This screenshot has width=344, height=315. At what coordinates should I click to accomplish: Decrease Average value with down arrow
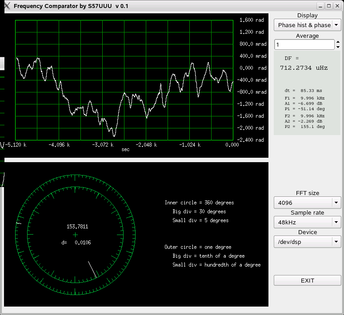tap(338, 47)
